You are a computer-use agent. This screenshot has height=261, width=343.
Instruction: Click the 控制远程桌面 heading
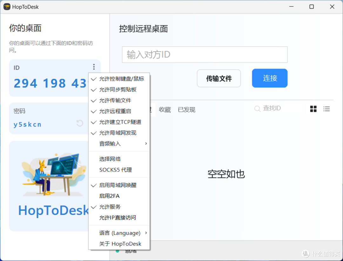(144, 29)
